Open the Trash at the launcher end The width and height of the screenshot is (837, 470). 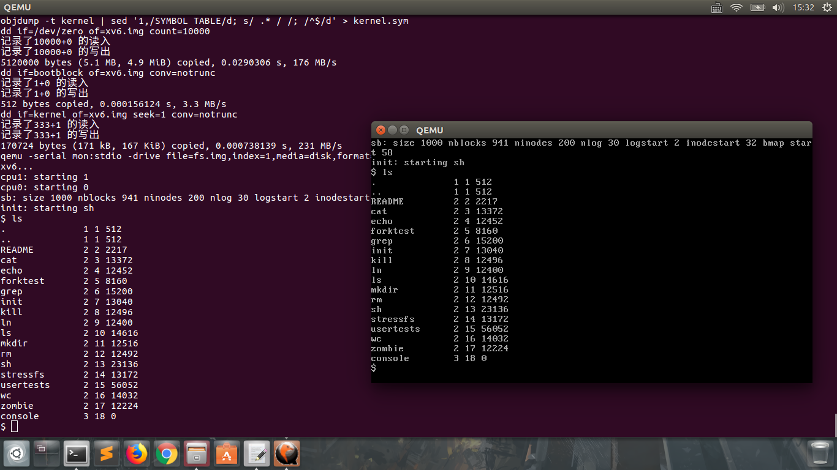820,453
